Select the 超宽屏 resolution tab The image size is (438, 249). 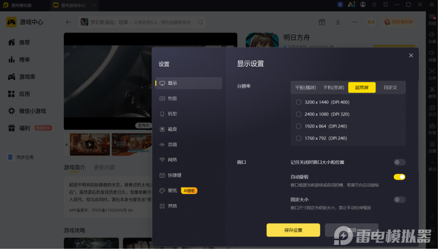(x=362, y=87)
